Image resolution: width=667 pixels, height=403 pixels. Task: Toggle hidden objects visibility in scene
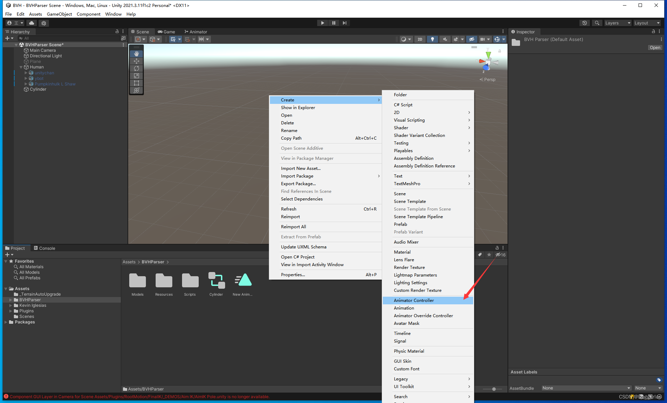(x=471, y=39)
